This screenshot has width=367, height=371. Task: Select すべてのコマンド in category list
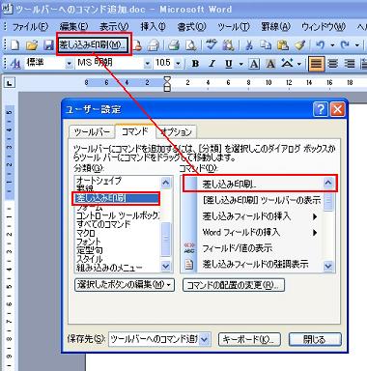(x=103, y=224)
